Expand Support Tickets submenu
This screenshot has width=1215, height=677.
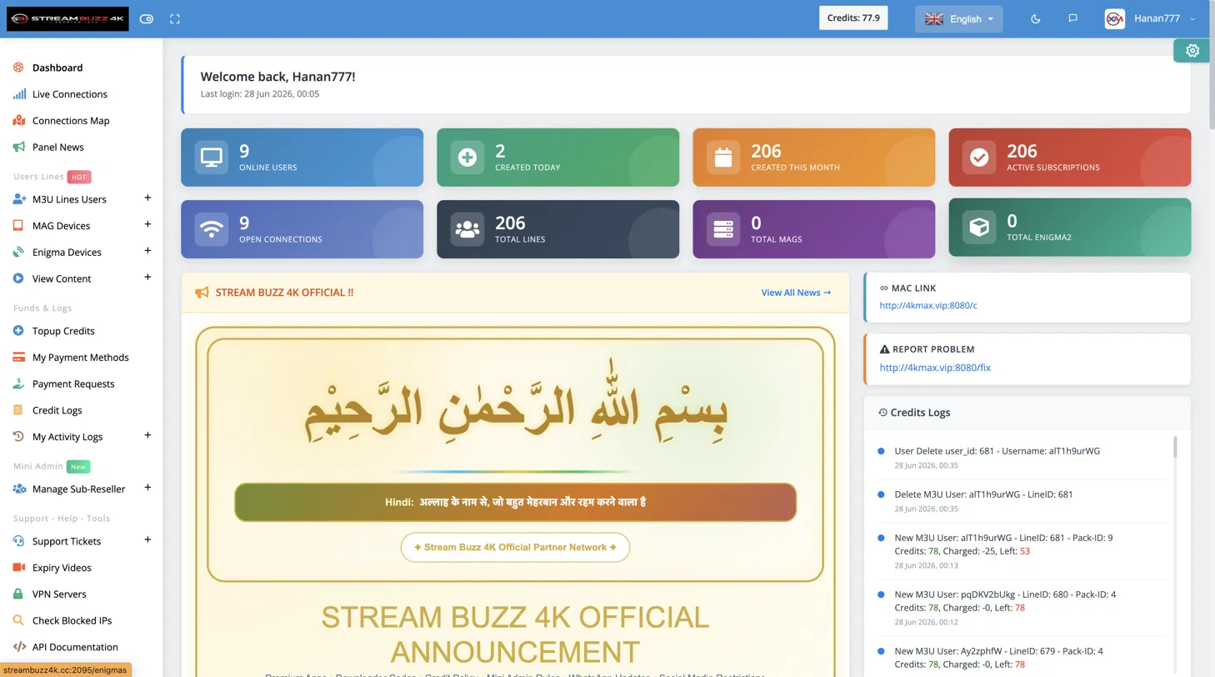click(x=147, y=540)
